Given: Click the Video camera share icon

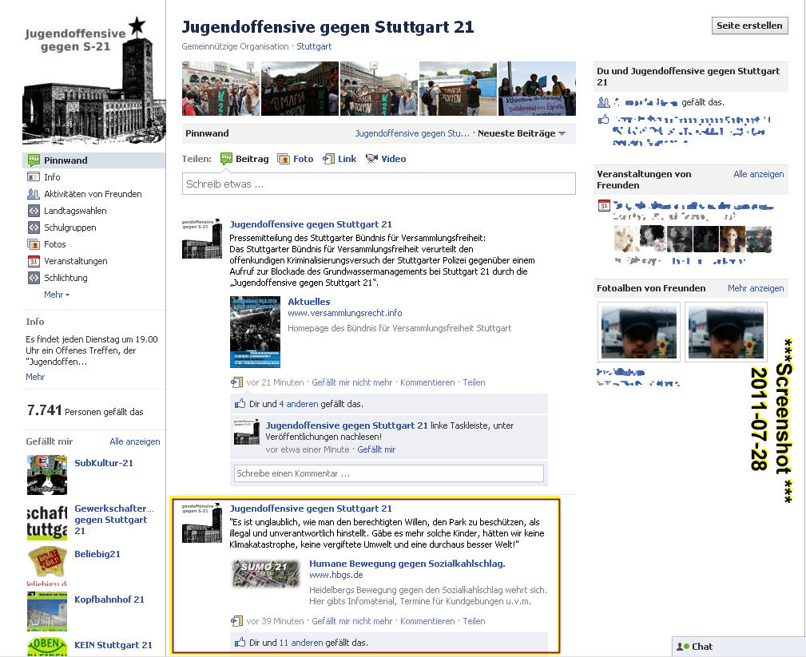Looking at the screenshot, I should point(371,159).
